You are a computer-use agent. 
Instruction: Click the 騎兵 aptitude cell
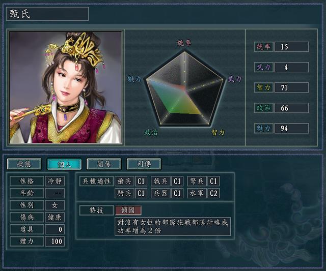pyautogui.click(x=124, y=193)
